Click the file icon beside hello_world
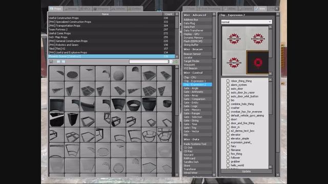 (228, 165)
